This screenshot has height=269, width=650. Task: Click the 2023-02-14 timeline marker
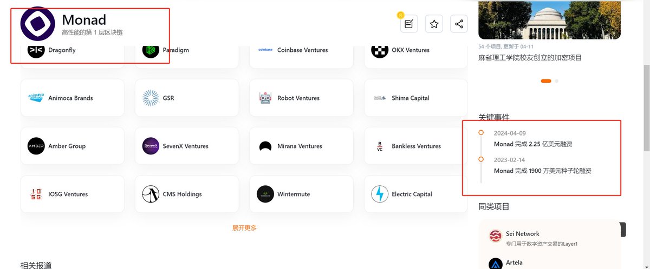click(481, 159)
